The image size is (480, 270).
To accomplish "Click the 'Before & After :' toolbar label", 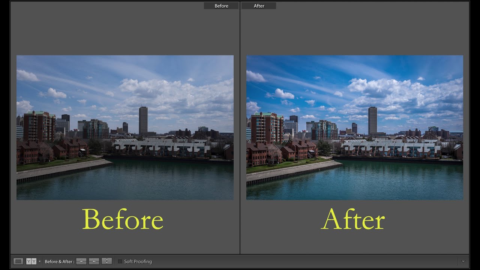I will coord(59,262).
